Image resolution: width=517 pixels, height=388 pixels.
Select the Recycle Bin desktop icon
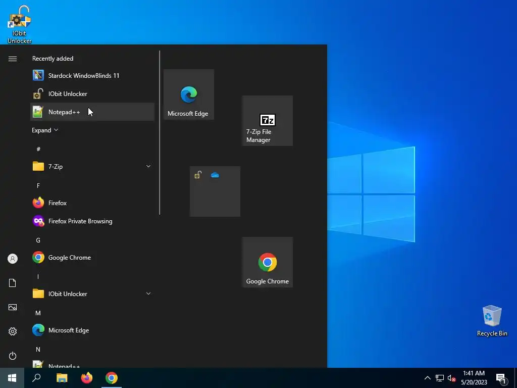point(492,321)
